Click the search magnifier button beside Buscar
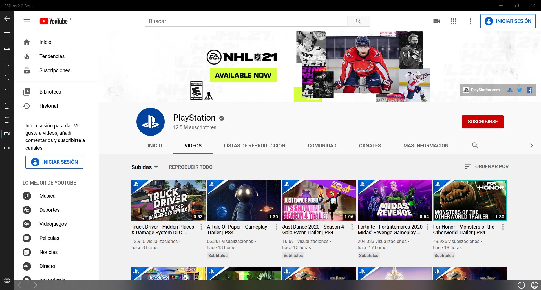 pos(359,21)
